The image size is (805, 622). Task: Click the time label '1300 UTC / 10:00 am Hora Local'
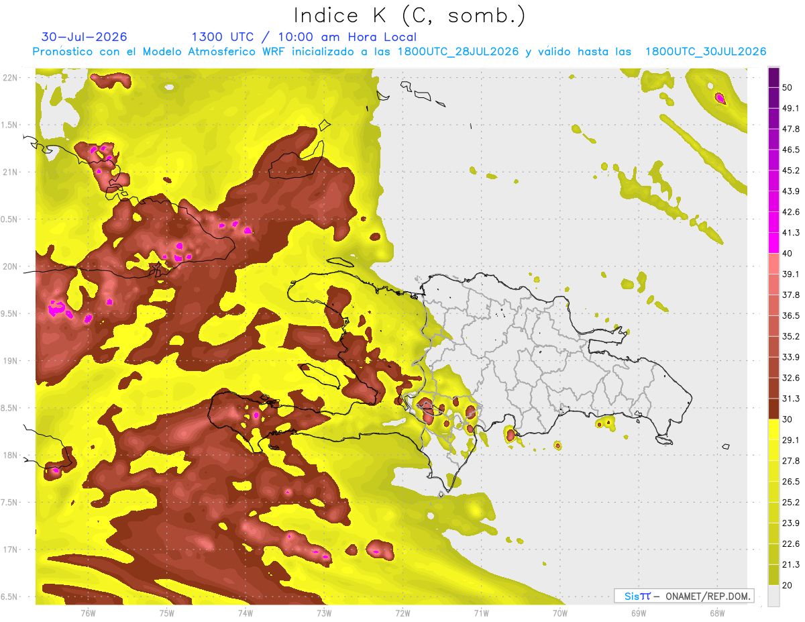[304, 37]
